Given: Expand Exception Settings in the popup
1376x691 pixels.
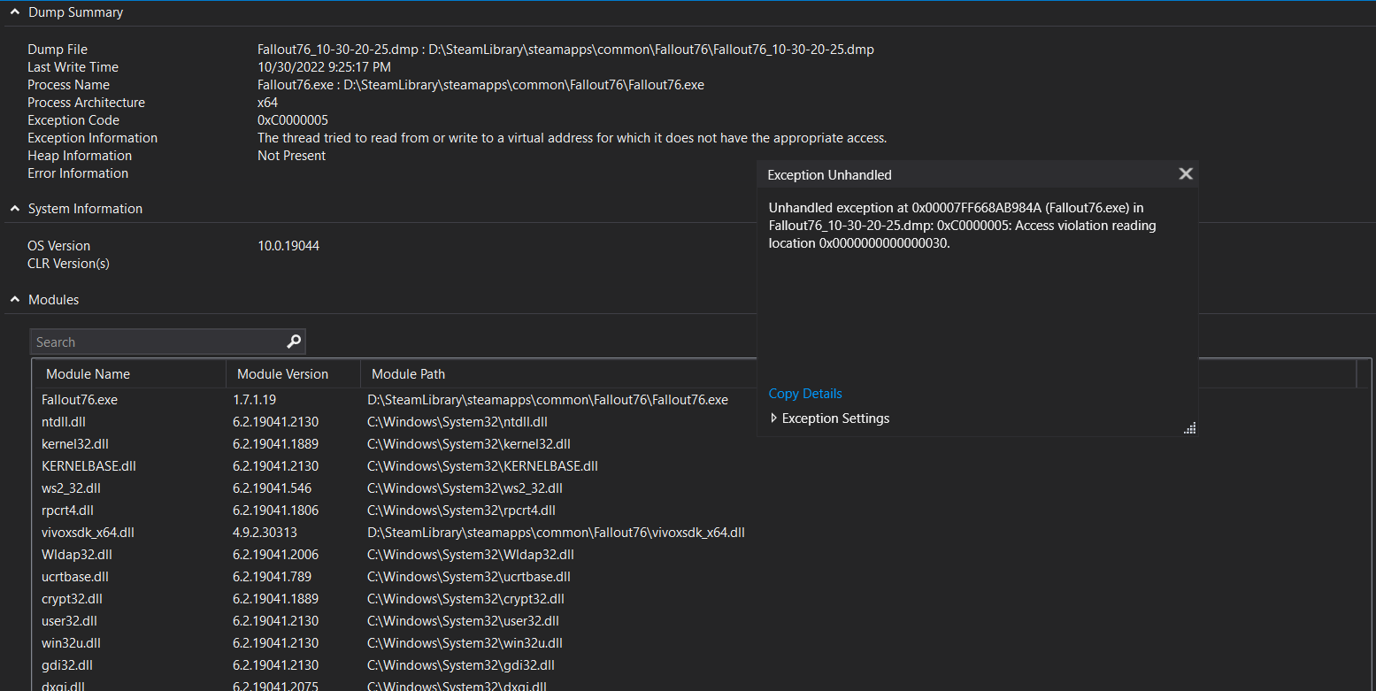Looking at the screenshot, I should (x=774, y=418).
